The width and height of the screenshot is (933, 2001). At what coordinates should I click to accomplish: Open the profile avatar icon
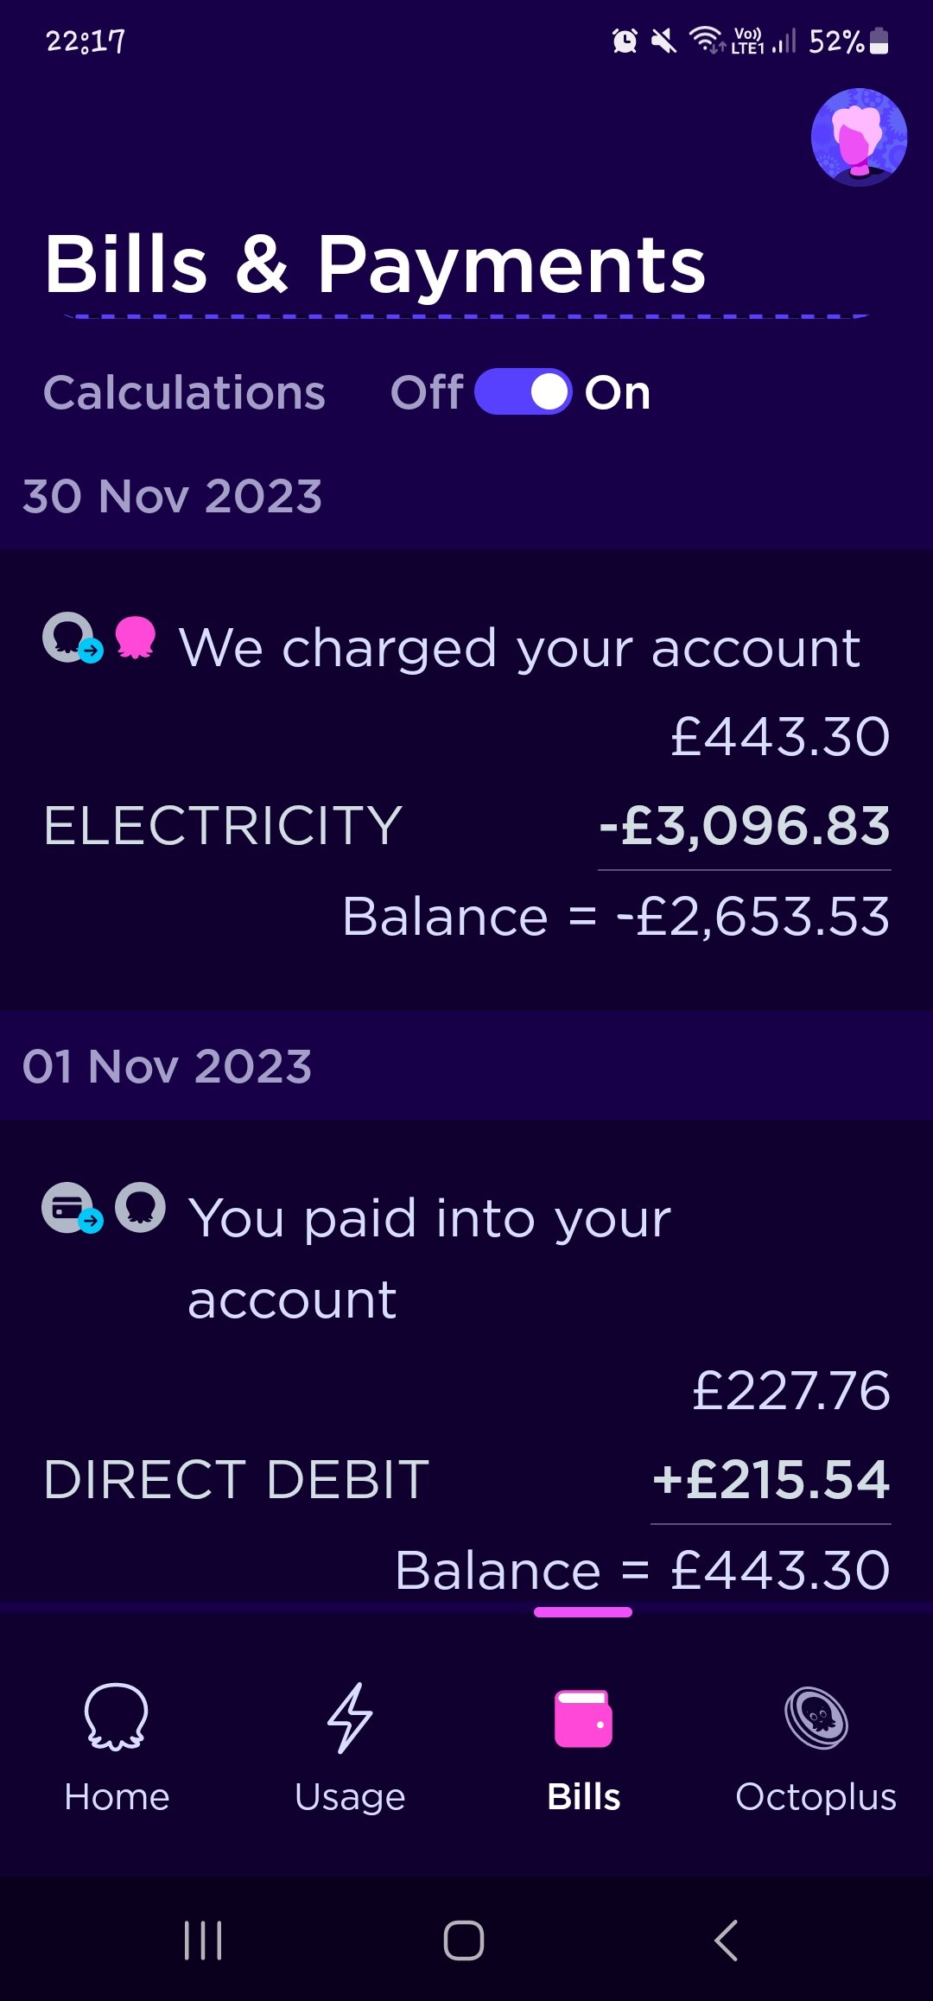tap(859, 137)
